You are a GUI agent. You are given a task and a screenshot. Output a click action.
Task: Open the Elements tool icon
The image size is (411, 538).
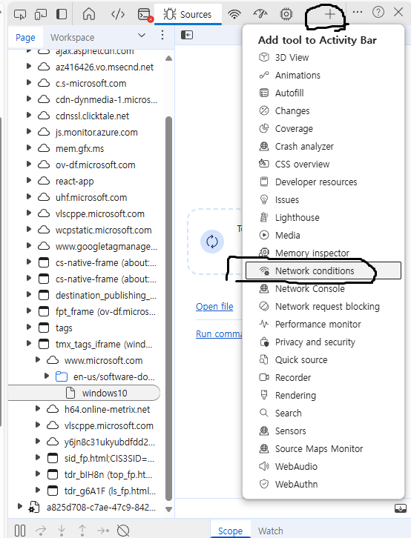point(117,14)
